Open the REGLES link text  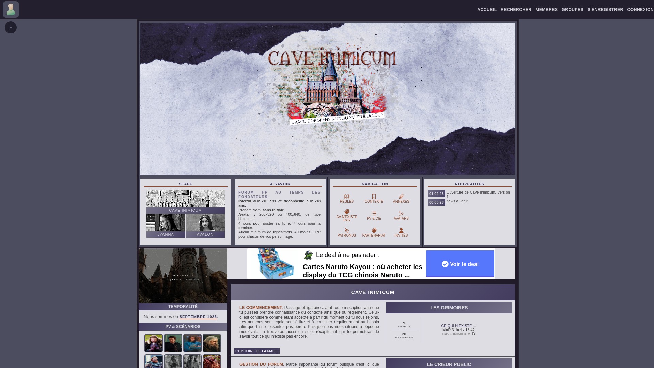[347, 202]
